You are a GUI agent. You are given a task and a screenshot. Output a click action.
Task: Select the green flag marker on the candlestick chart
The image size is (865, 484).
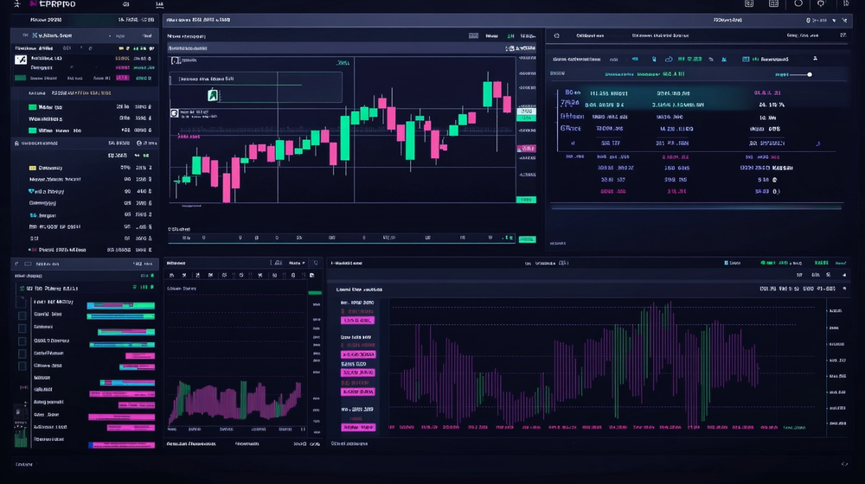pyautogui.click(x=213, y=95)
